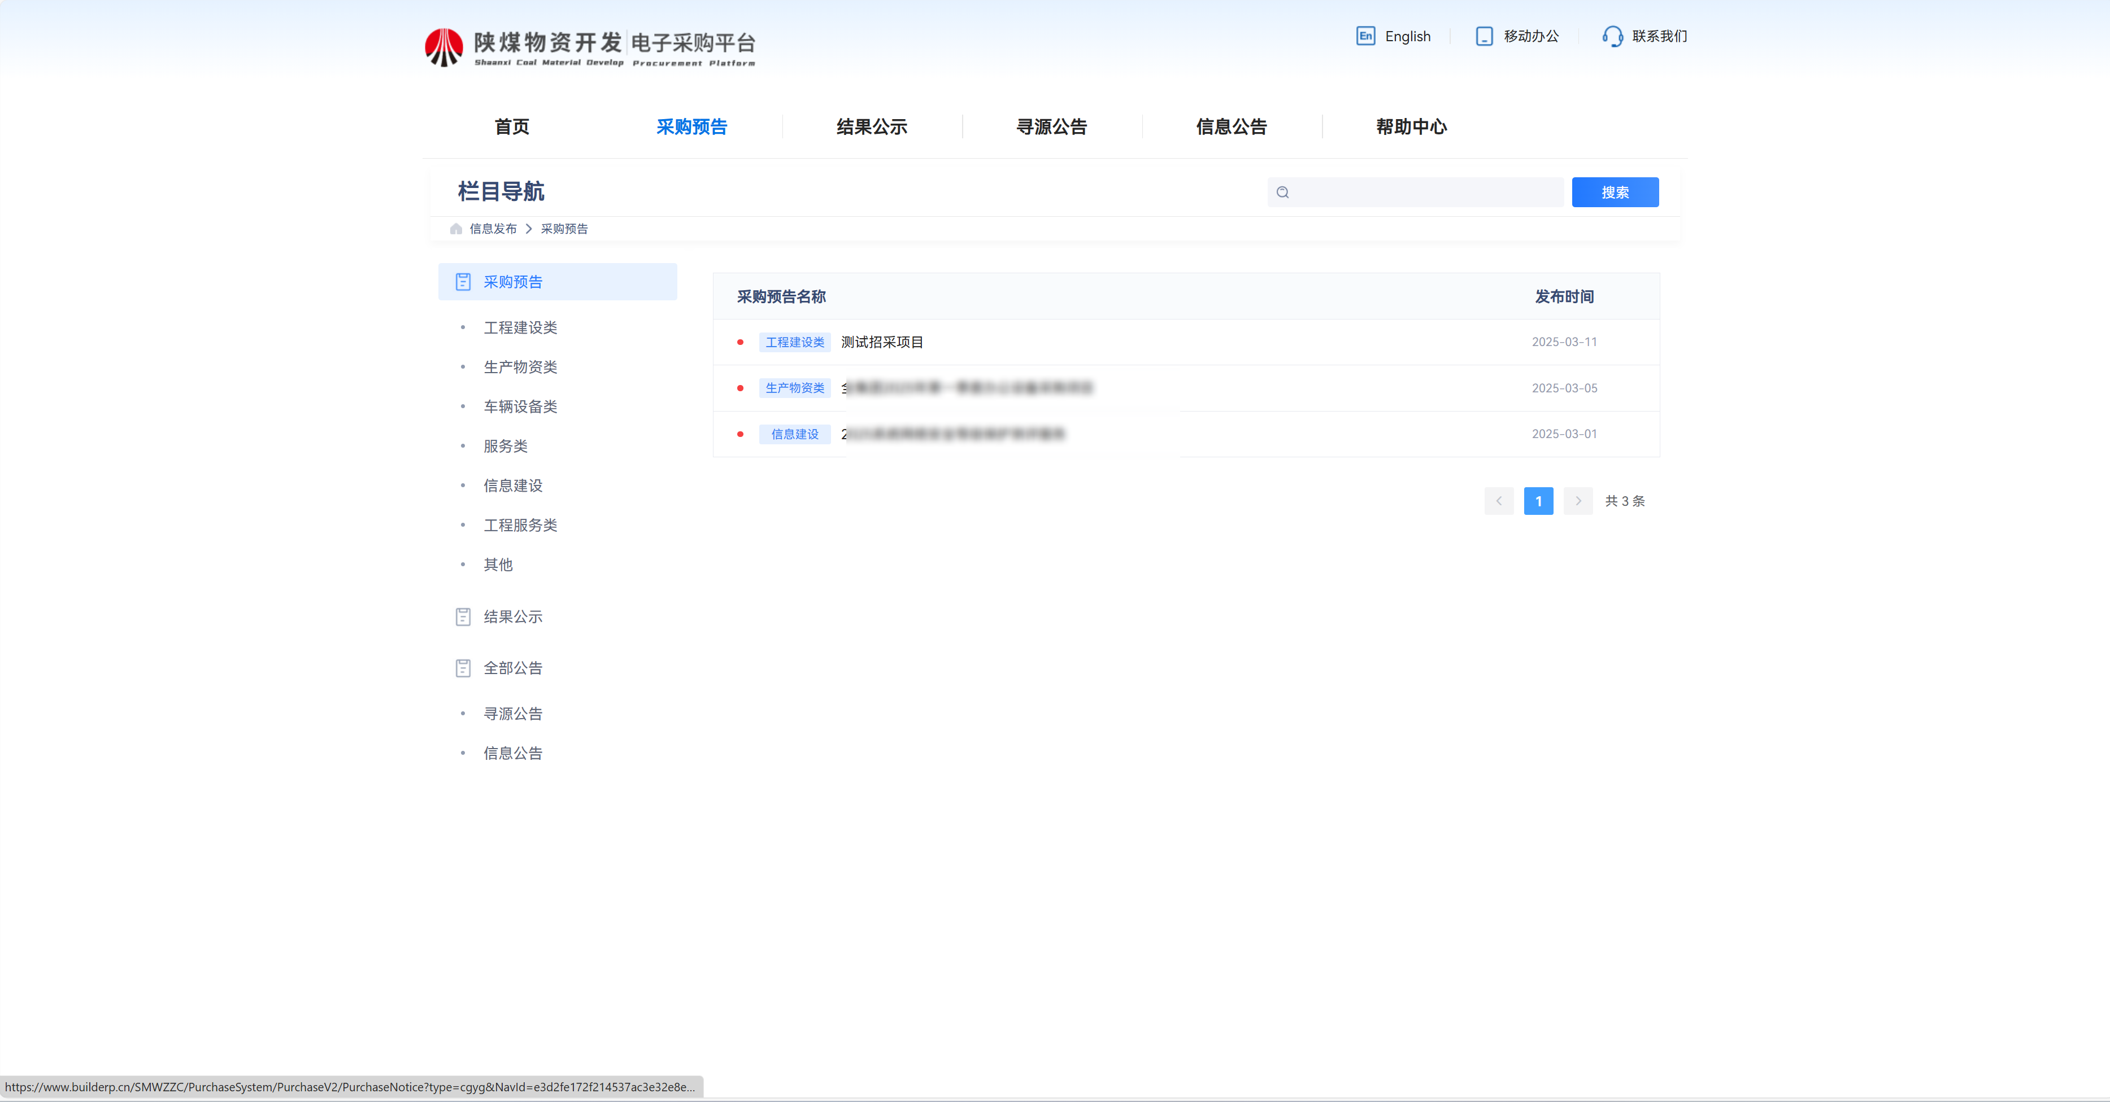Click the 陕煤物资开发 platform logo
The image size is (2110, 1102).
pos(590,47)
